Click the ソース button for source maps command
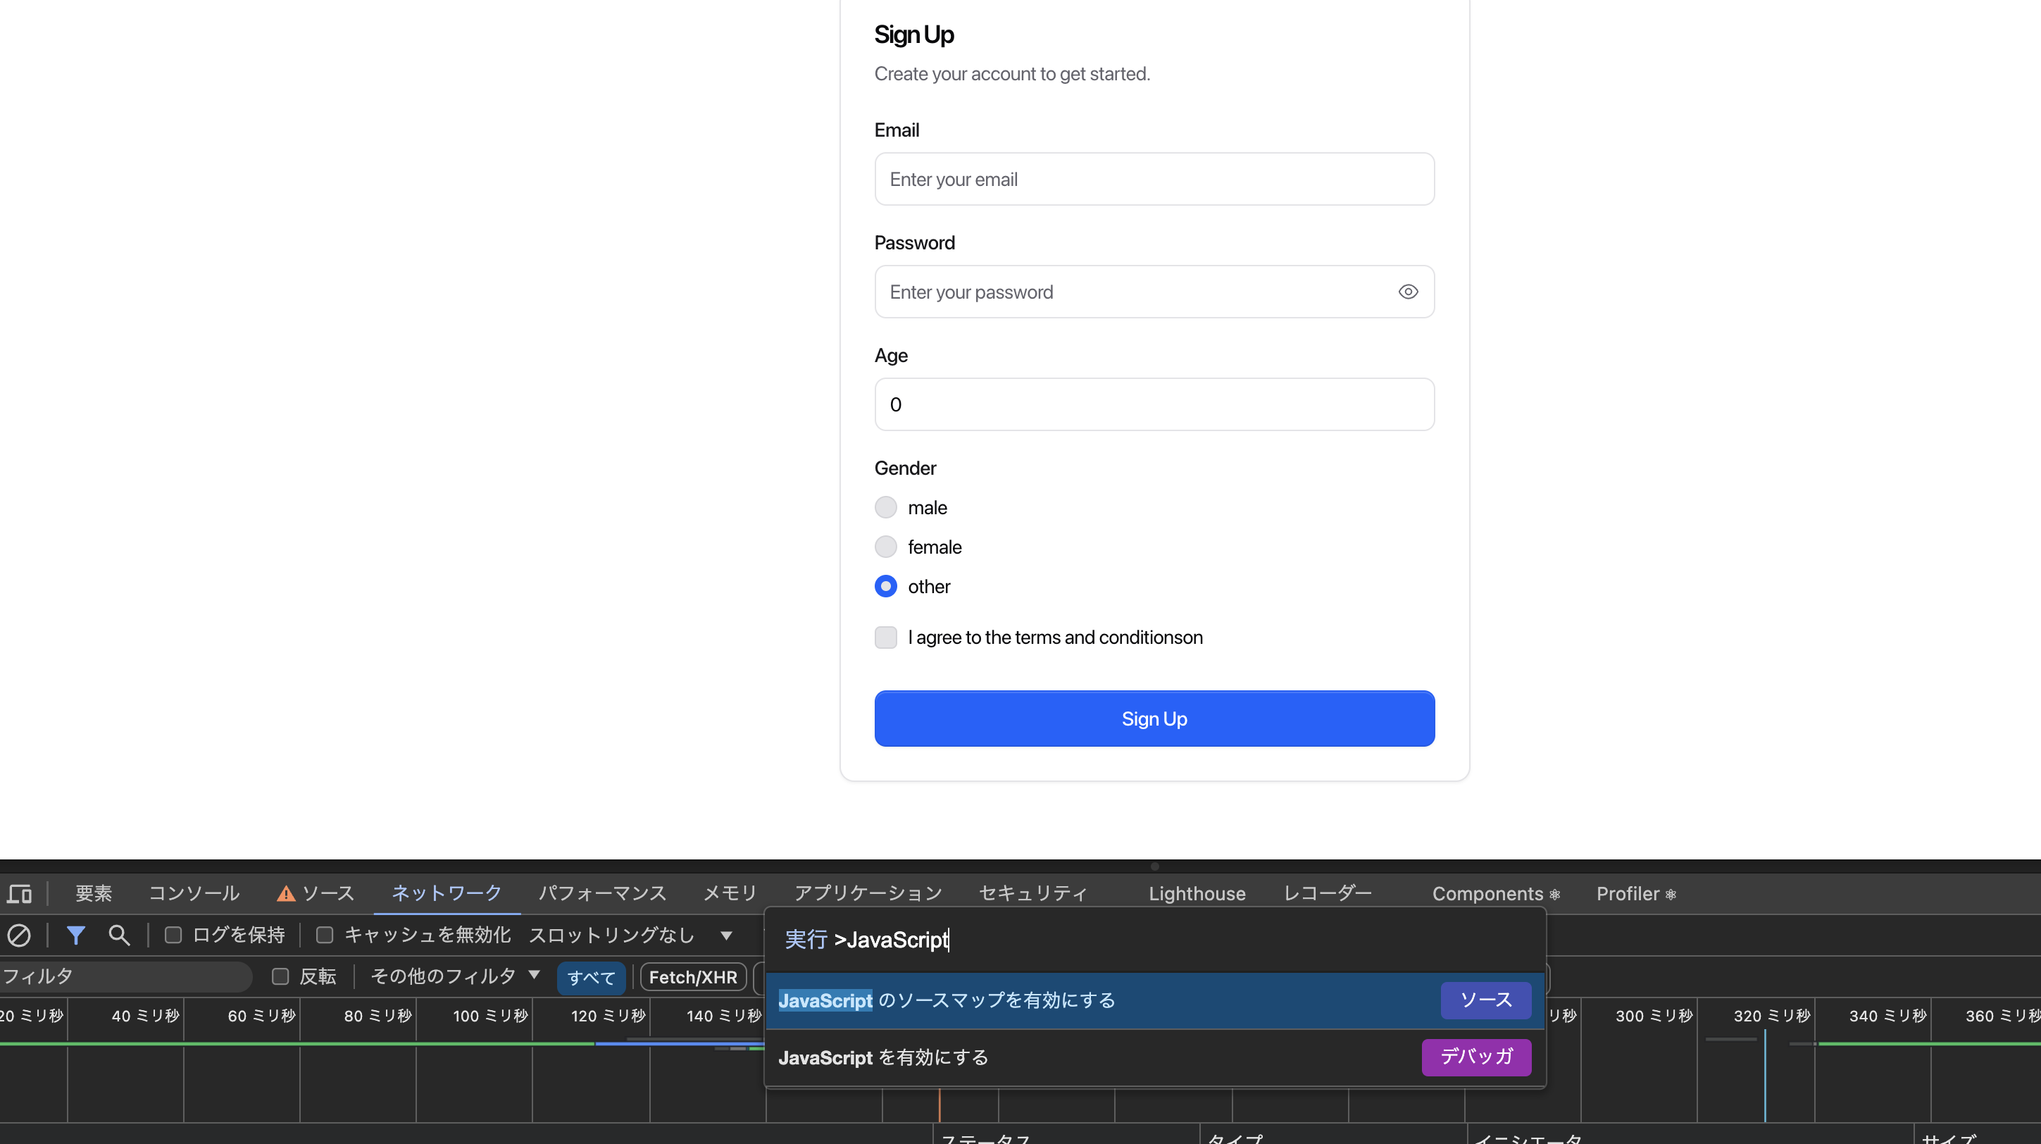Screen dimensions: 2041x1144 click(x=1485, y=1000)
